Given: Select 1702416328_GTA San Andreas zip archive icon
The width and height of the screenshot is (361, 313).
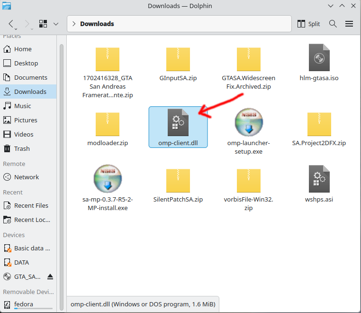Looking at the screenshot, I should pyautogui.click(x=108, y=59).
